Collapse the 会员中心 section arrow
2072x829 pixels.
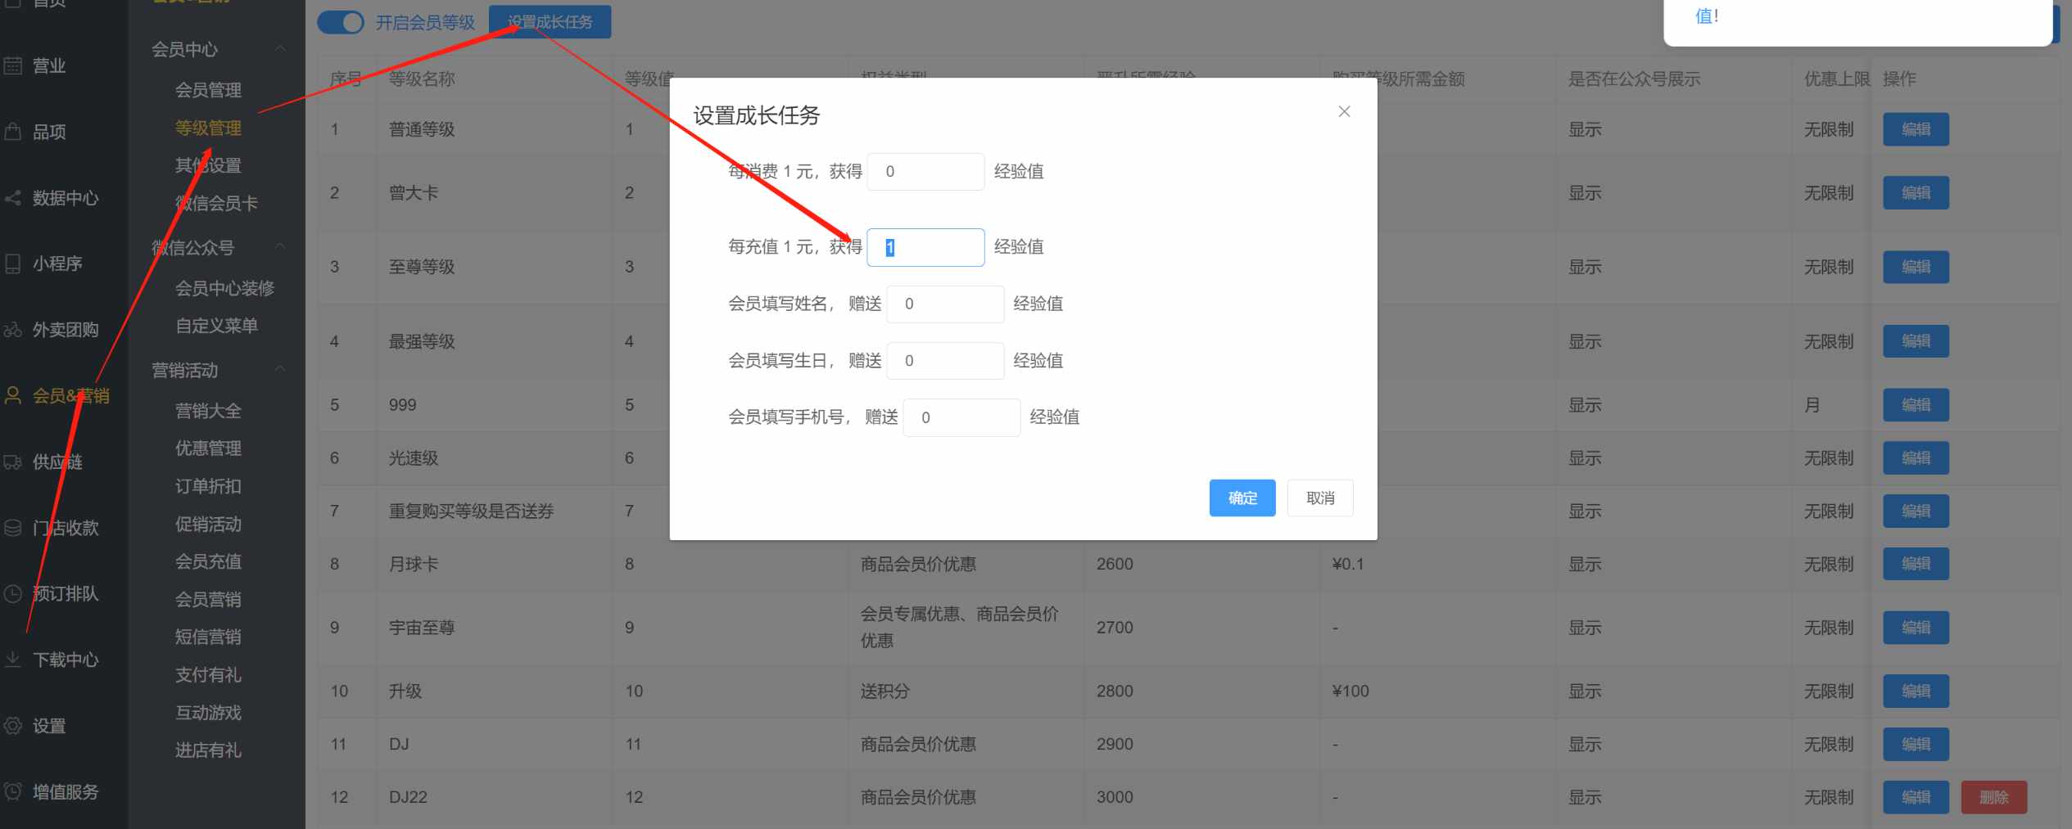pyautogui.click(x=281, y=49)
